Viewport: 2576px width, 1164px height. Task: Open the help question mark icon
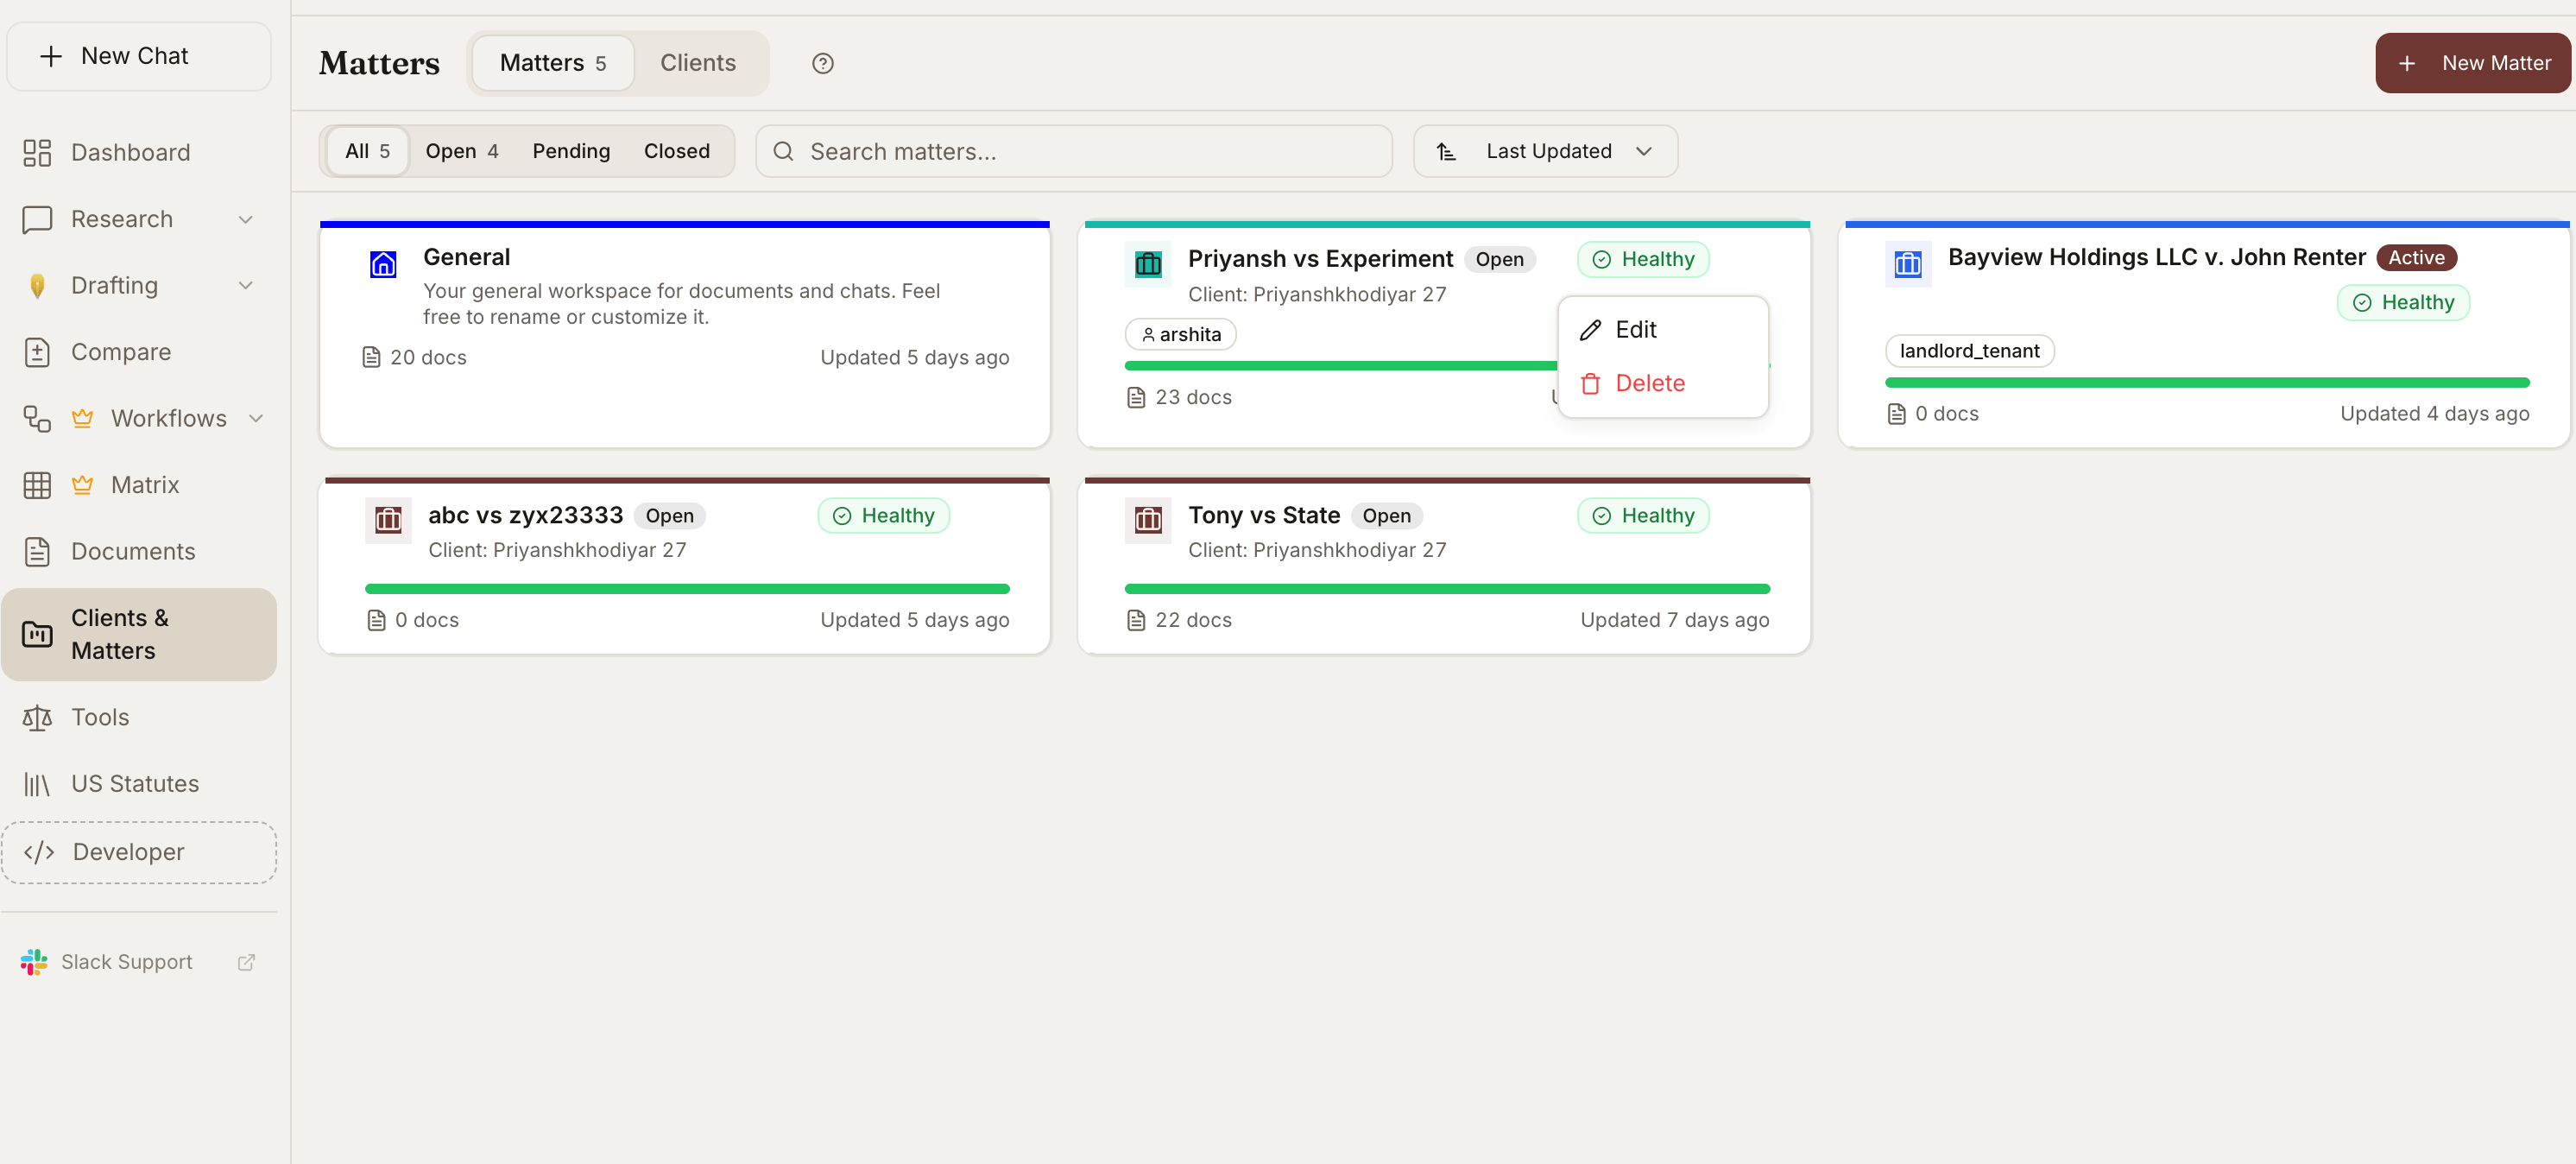(x=822, y=63)
